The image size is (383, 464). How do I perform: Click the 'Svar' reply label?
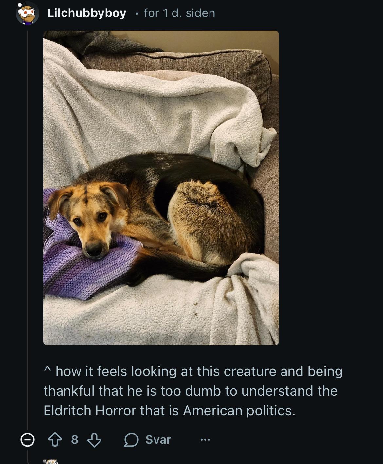tap(158, 440)
